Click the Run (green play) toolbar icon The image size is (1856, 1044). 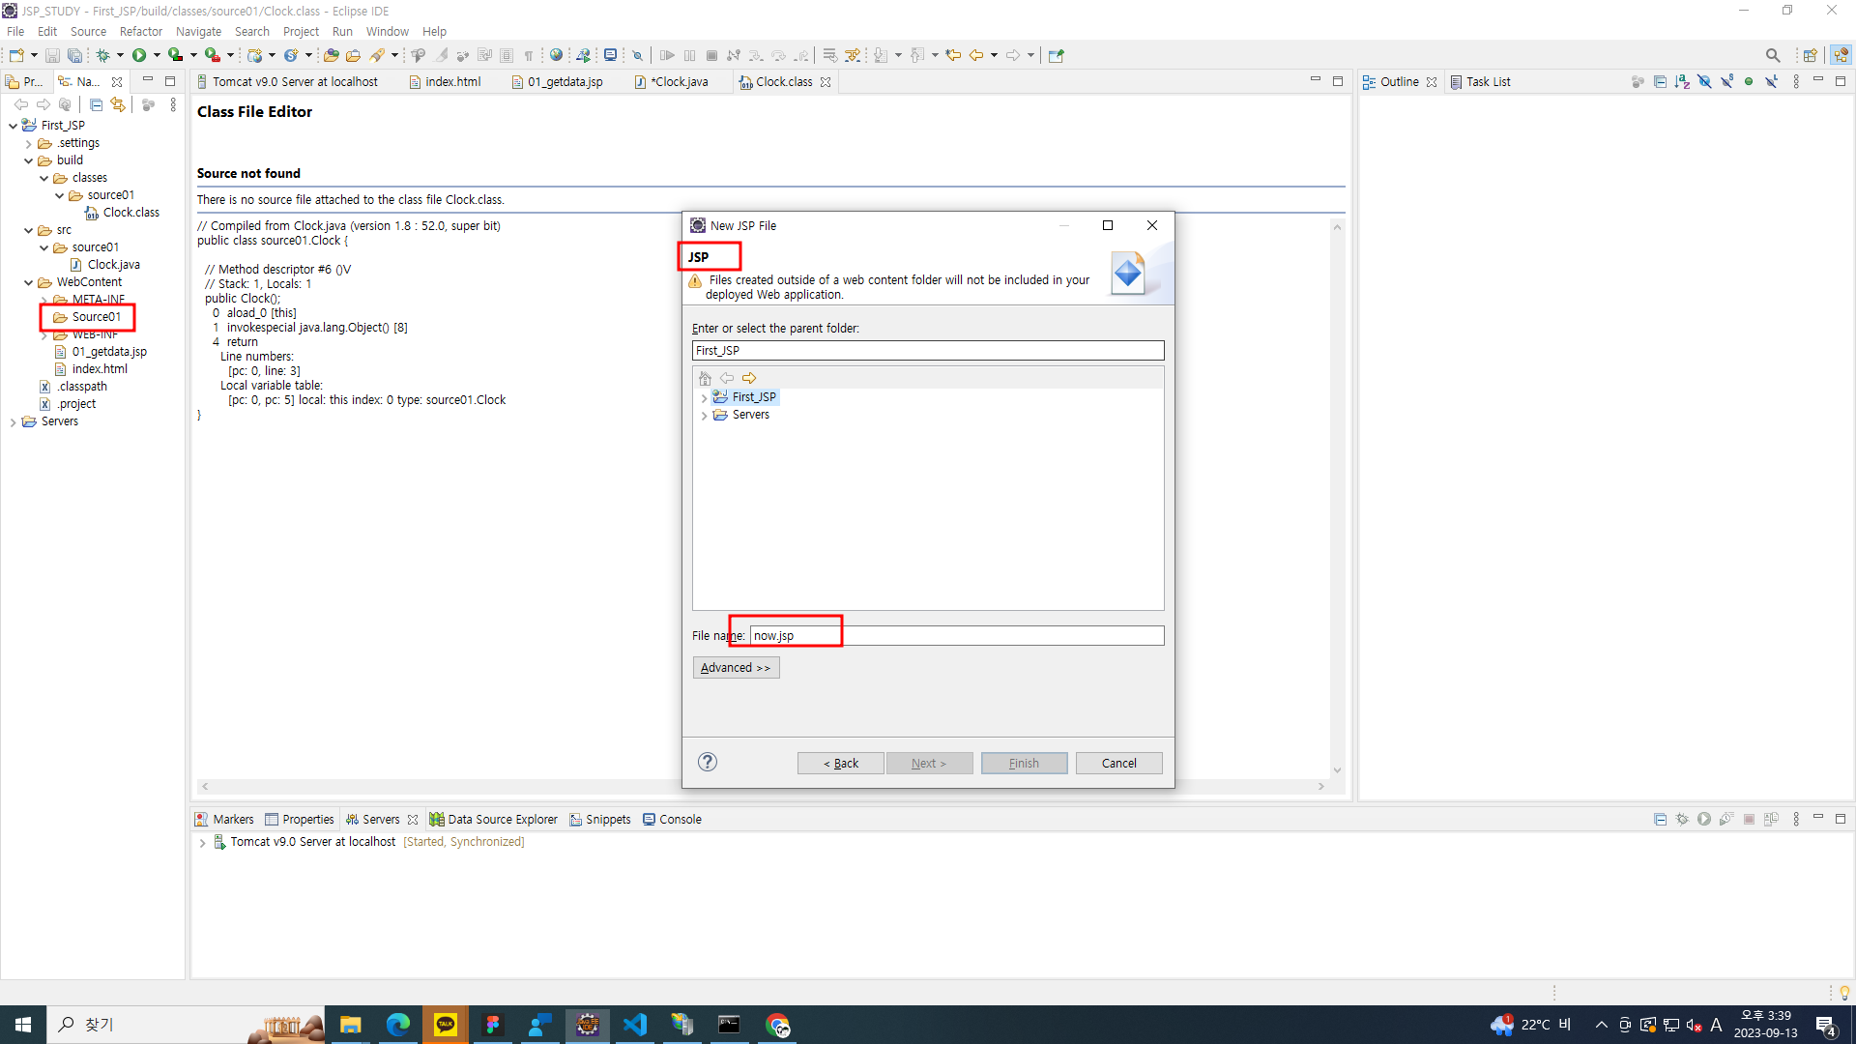[139, 55]
